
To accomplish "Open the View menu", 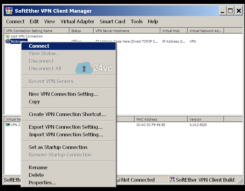I will tap(49, 21).
